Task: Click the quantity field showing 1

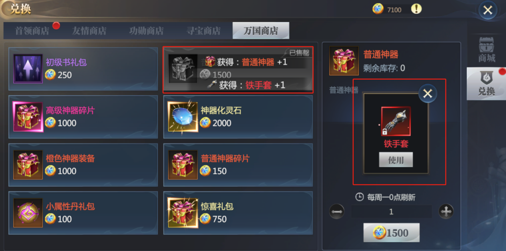Action: (x=391, y=212)
